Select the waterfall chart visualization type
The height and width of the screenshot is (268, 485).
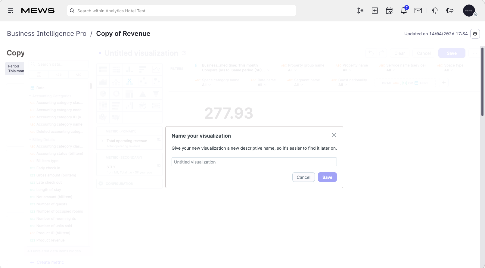click(x=129, y=106)
